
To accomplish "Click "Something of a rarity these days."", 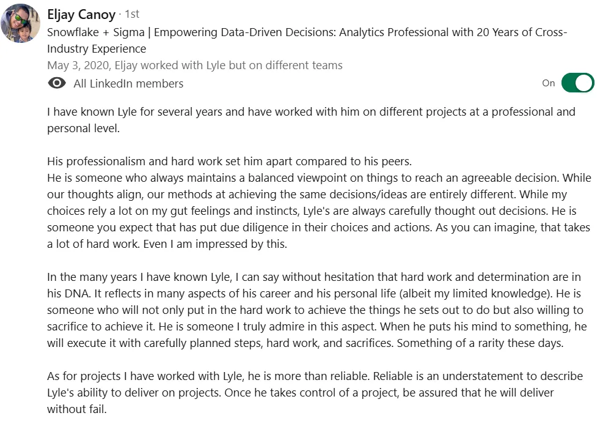I will coord(480,343).
